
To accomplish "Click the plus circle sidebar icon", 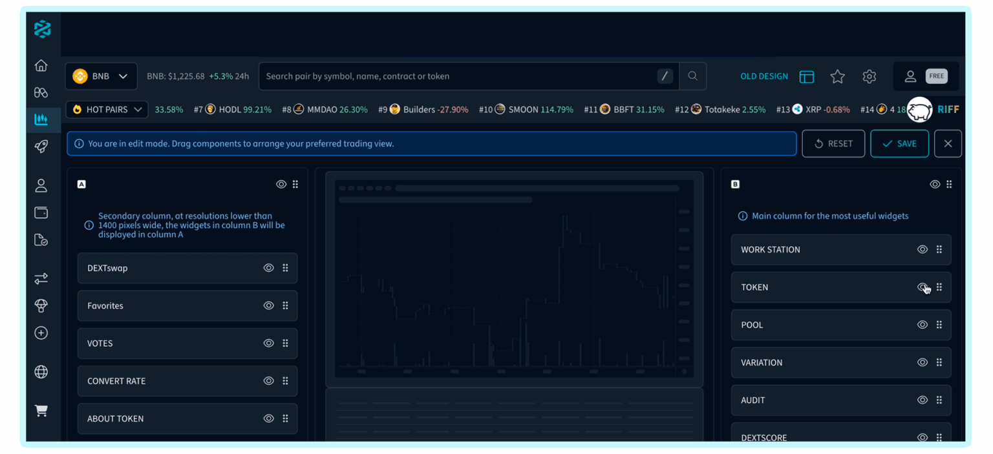I will (41, 333).
